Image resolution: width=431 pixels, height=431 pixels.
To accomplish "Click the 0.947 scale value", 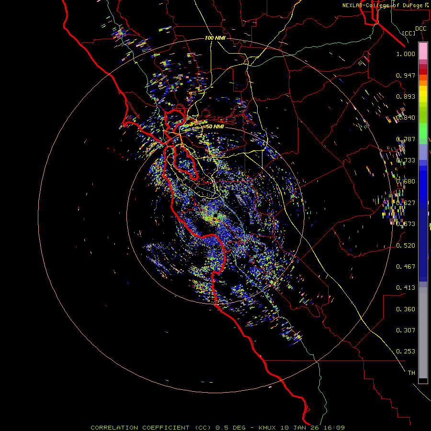I will coord(406,75).
